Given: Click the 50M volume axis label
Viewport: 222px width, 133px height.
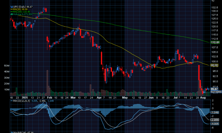Looking at the screenshot, I should 7,66.
